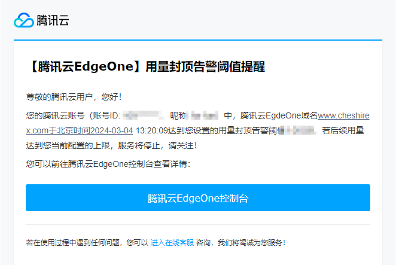This screenshot has width=396, height=265.
Task: Open the 进入在线客服 support link
Action: (x=172, y=243)
